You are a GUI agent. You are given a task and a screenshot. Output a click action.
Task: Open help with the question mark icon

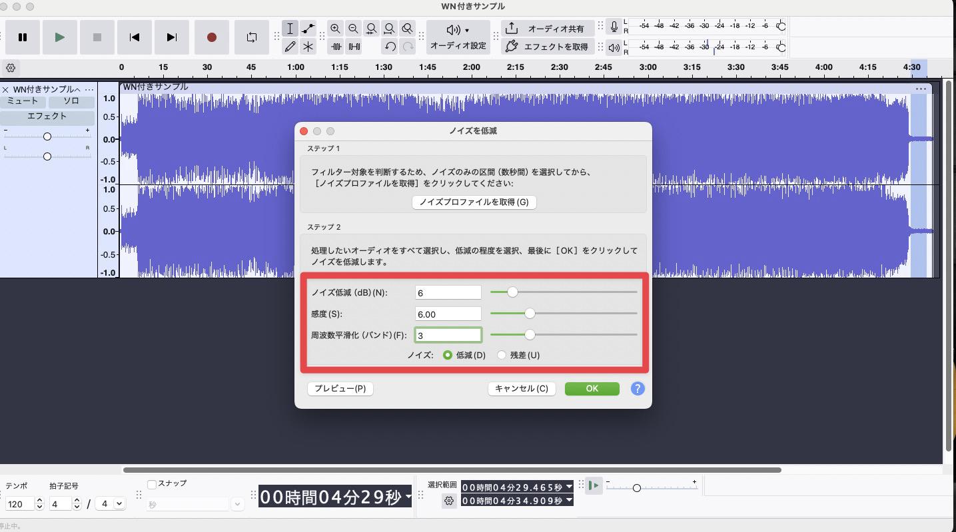(x=637, y=389)
